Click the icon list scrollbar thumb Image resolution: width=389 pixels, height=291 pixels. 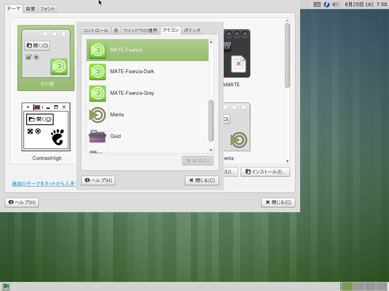click(211, 121)
